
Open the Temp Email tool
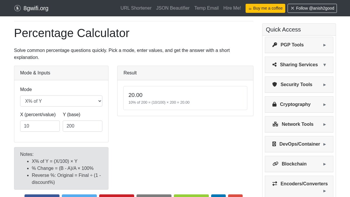click(x=206, y=8)
